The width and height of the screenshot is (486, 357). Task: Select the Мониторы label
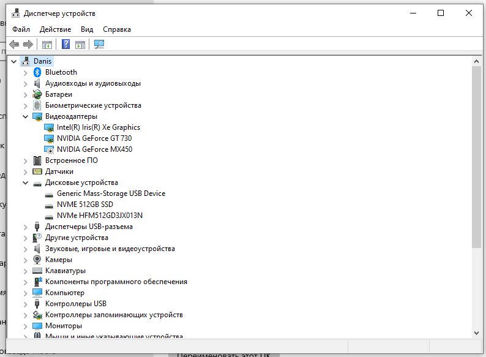pos(64,326)
